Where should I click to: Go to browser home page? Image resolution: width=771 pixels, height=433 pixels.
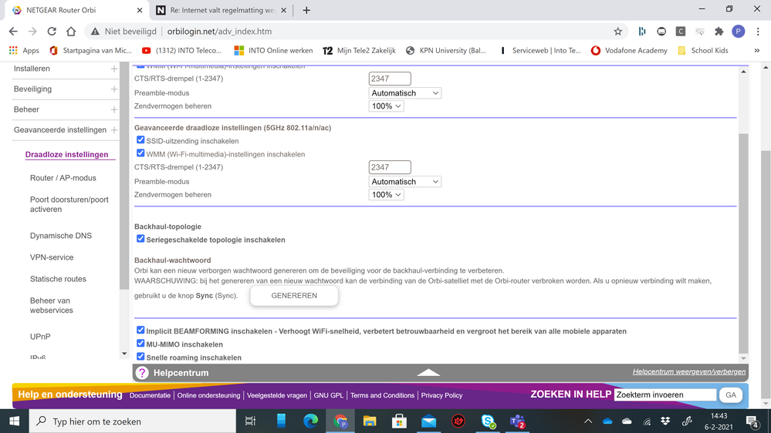tap(71, 32)
